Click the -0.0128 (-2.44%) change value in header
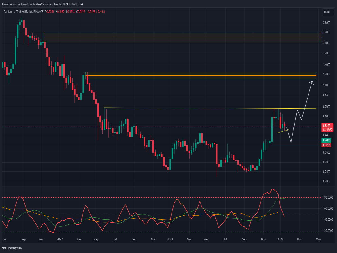This screenshot has width=337, height=253. [95, 12]
